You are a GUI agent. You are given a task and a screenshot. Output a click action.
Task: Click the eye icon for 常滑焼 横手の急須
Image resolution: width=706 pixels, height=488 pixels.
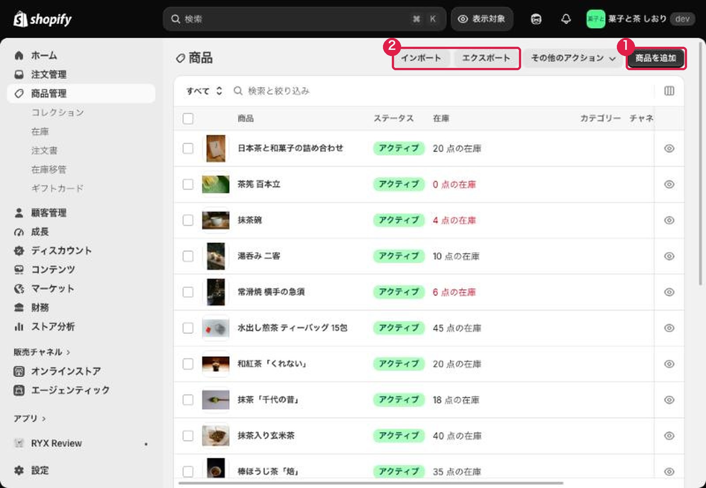(669, 292)
